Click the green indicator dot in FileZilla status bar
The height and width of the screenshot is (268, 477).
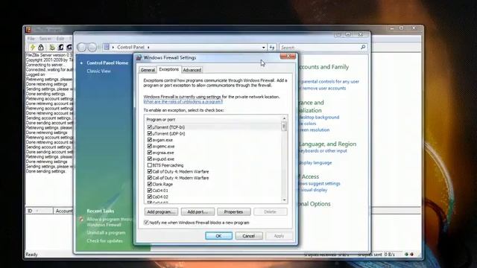(x=406, y=255)
